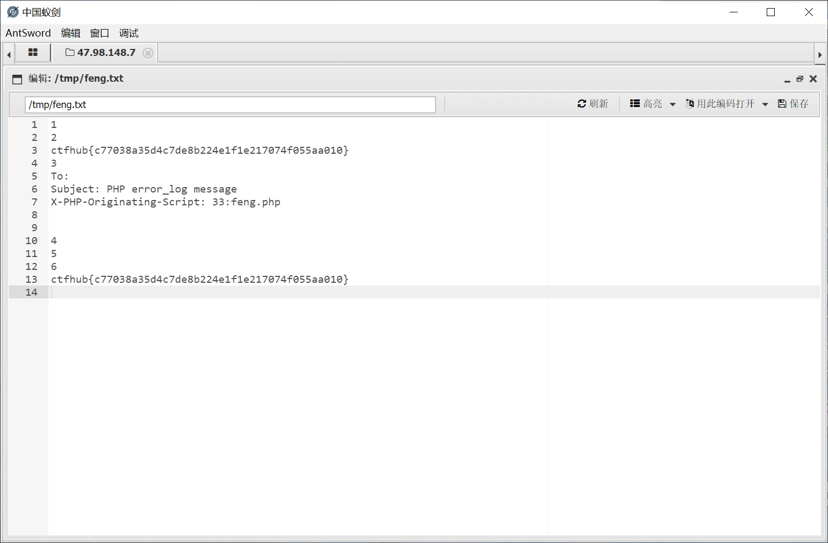828x543 pixels.
Task: Click the 用此编码打开 encoding icon
Action: coord(690,103)
